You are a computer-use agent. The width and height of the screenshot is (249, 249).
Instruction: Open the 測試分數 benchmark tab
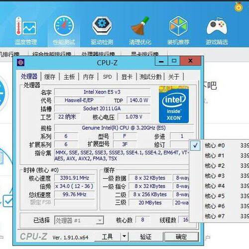click(150, 77)
